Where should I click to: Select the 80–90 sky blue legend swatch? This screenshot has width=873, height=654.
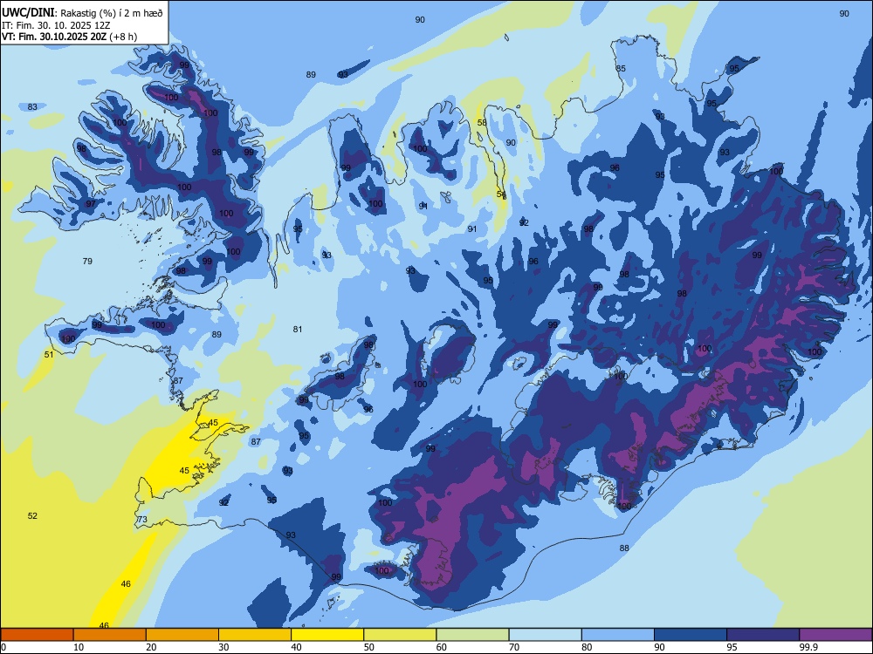click(x=617, y=635)
